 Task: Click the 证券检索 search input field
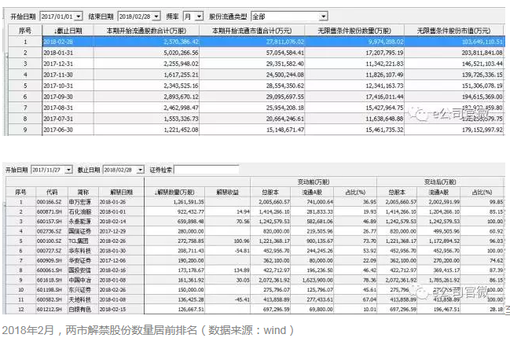click(x=206, y=170)
